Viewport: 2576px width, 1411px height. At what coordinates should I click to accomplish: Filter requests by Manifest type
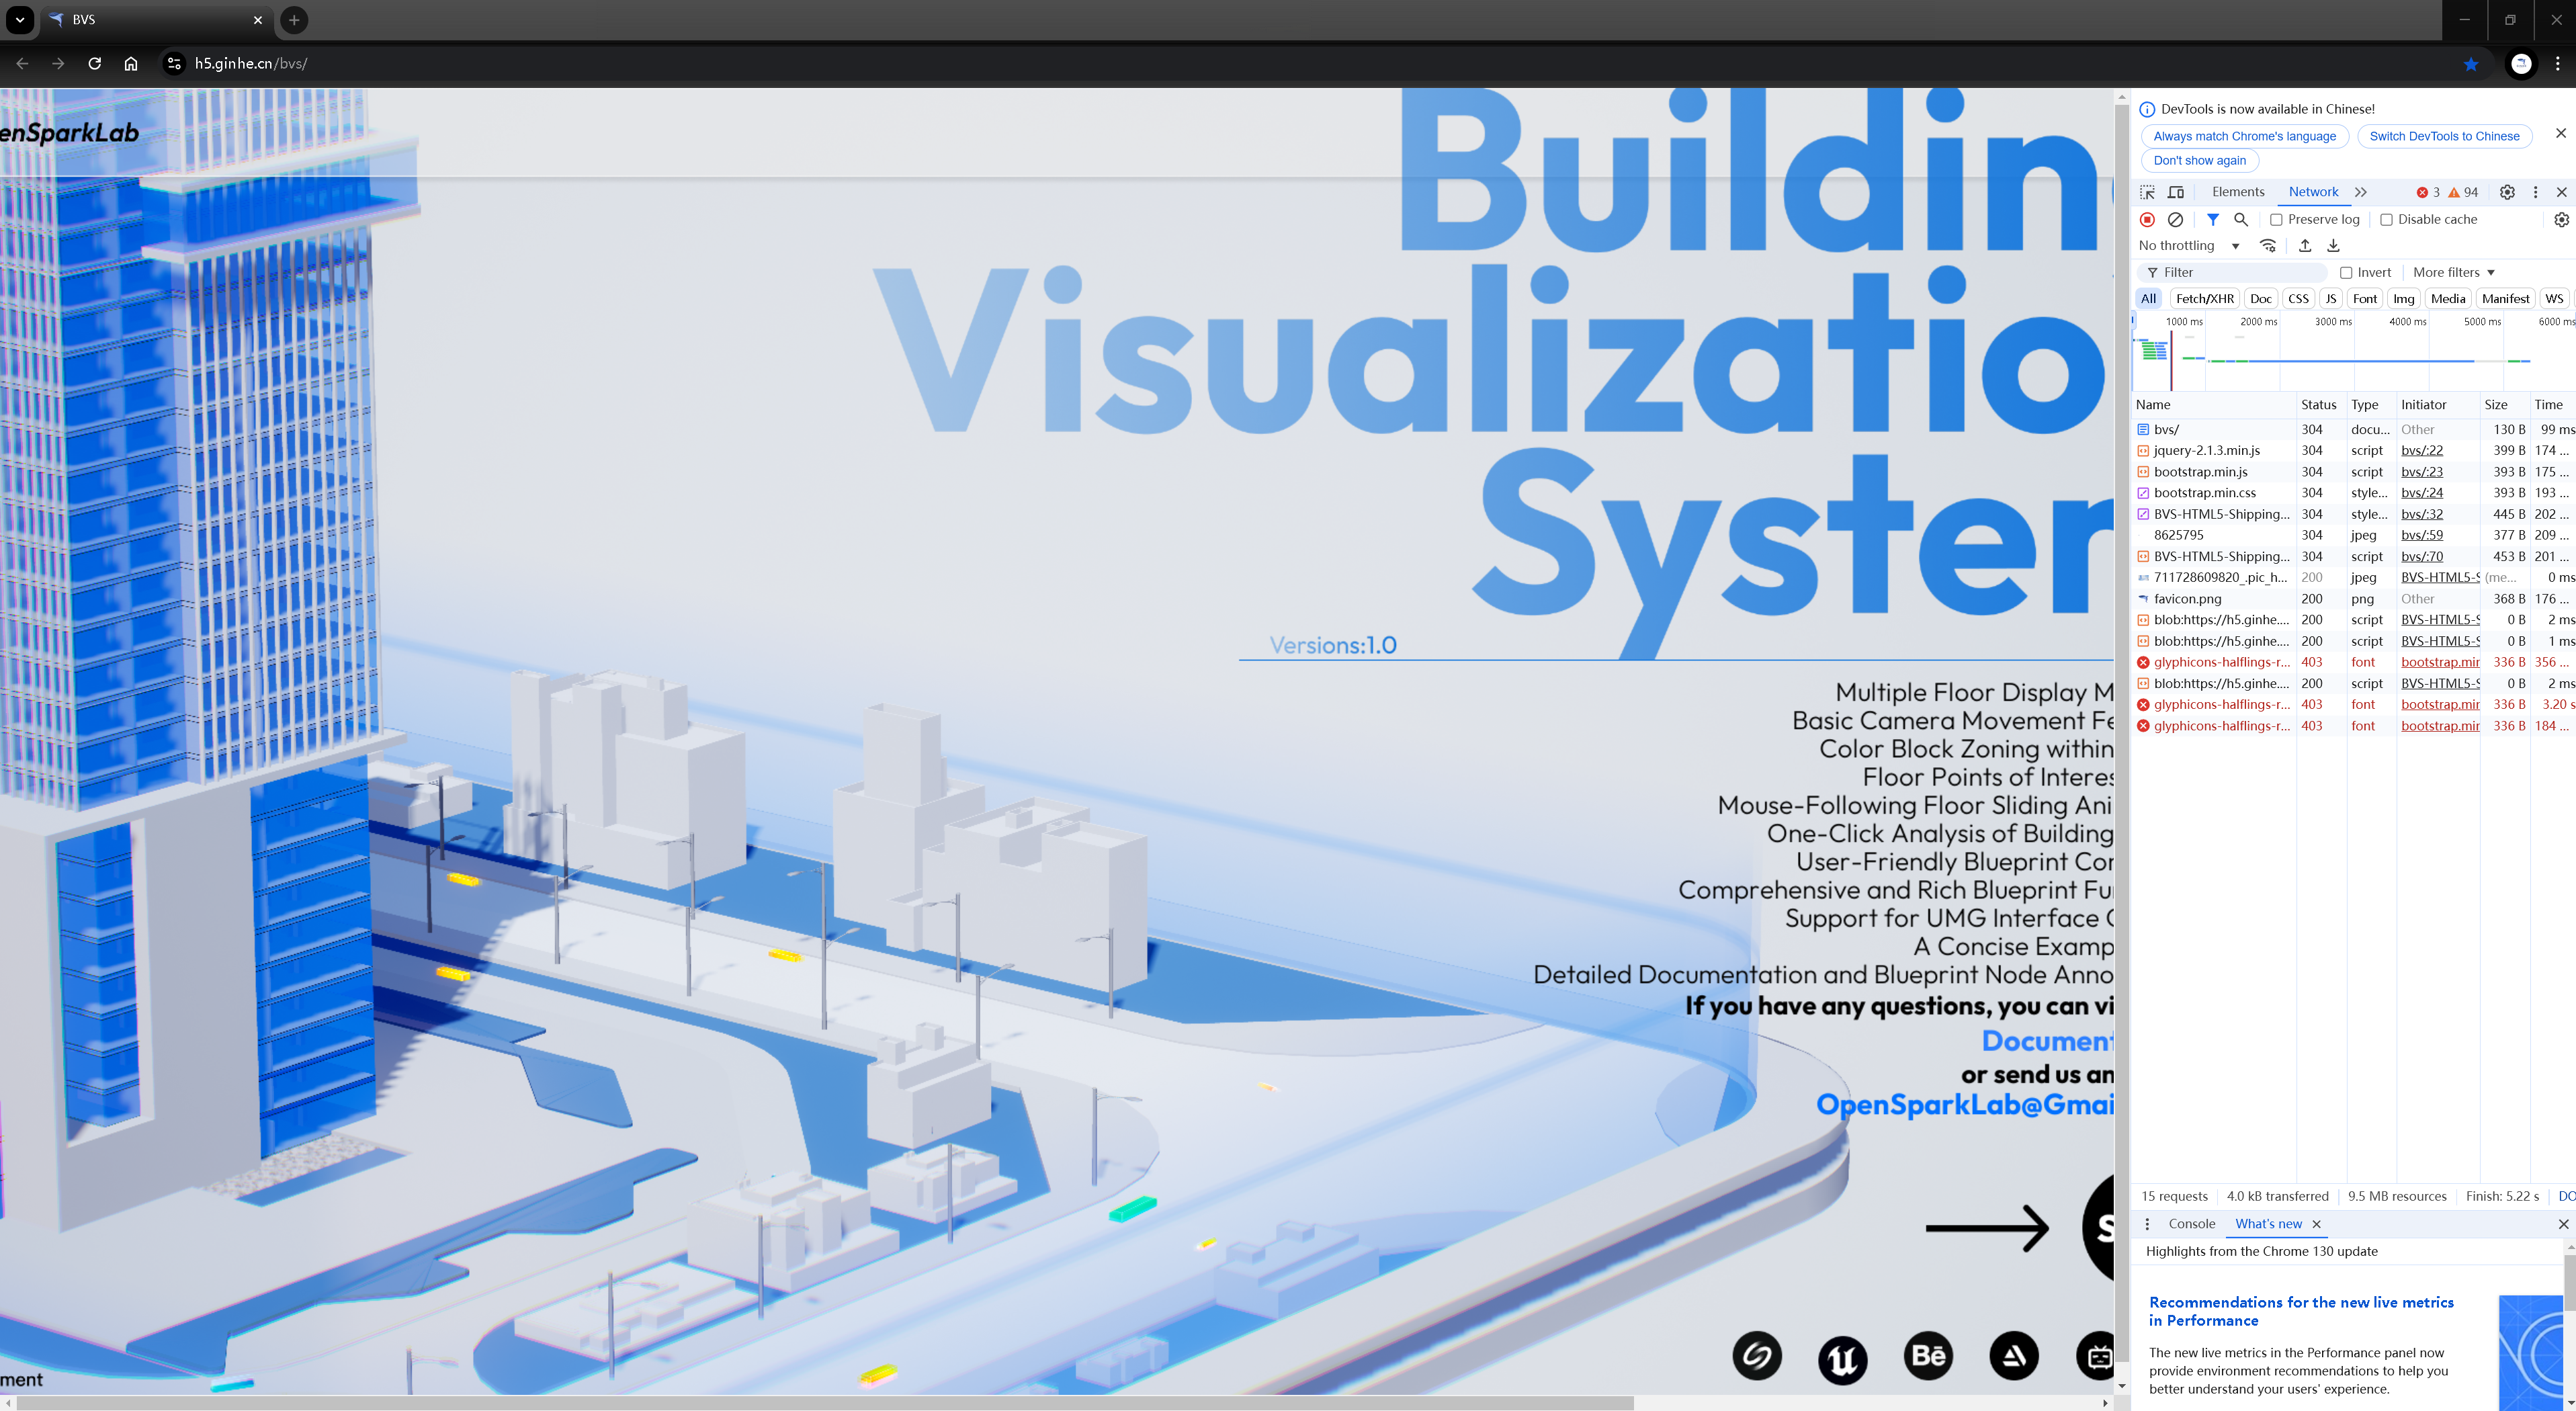coord(2505,299)
